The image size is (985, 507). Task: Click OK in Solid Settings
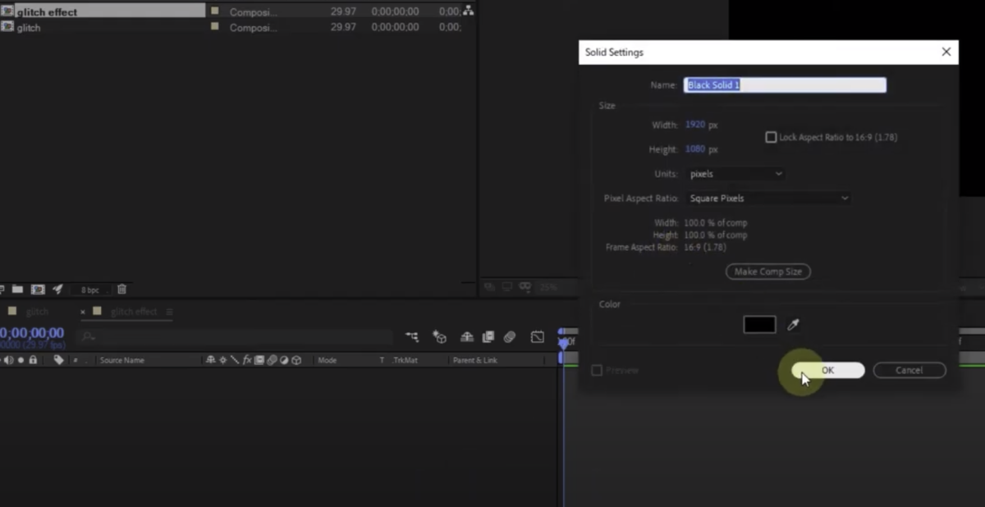tap(827, 371)
